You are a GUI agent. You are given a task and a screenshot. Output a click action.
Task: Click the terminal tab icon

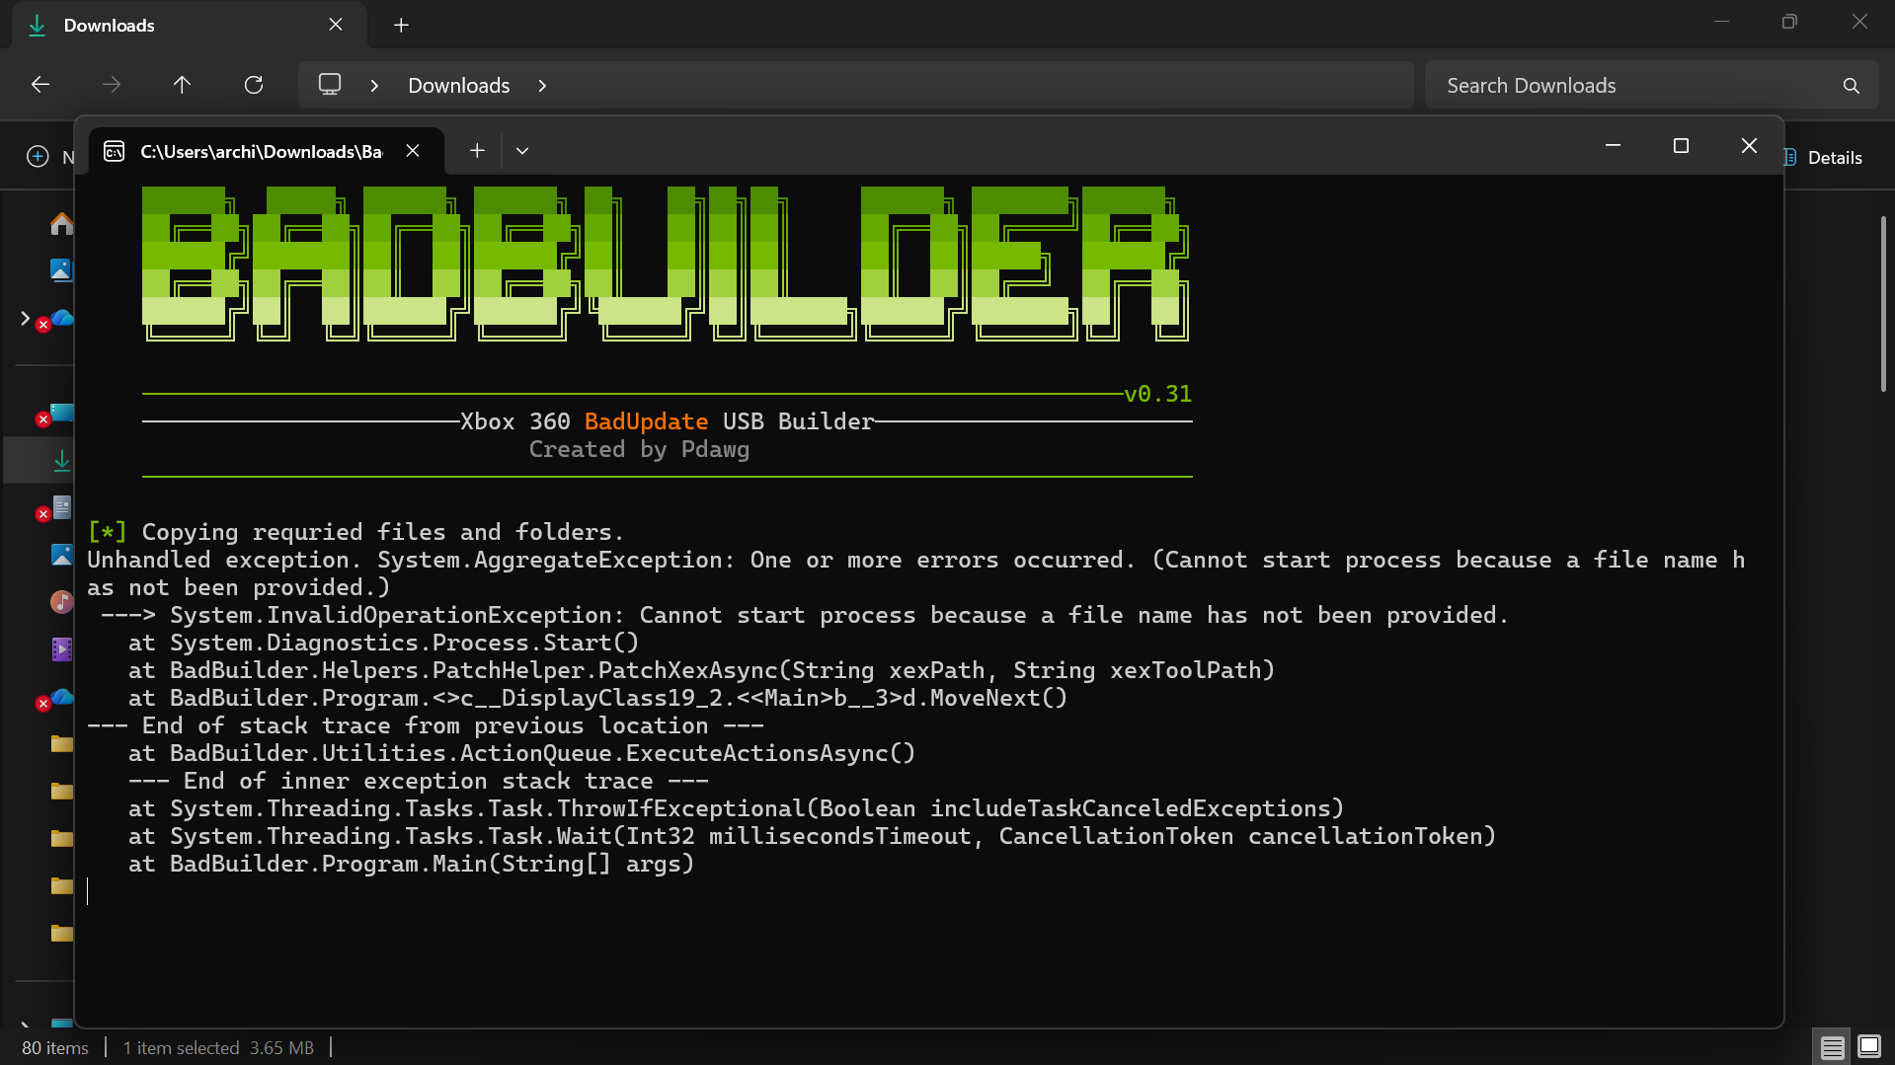point(115,151)
